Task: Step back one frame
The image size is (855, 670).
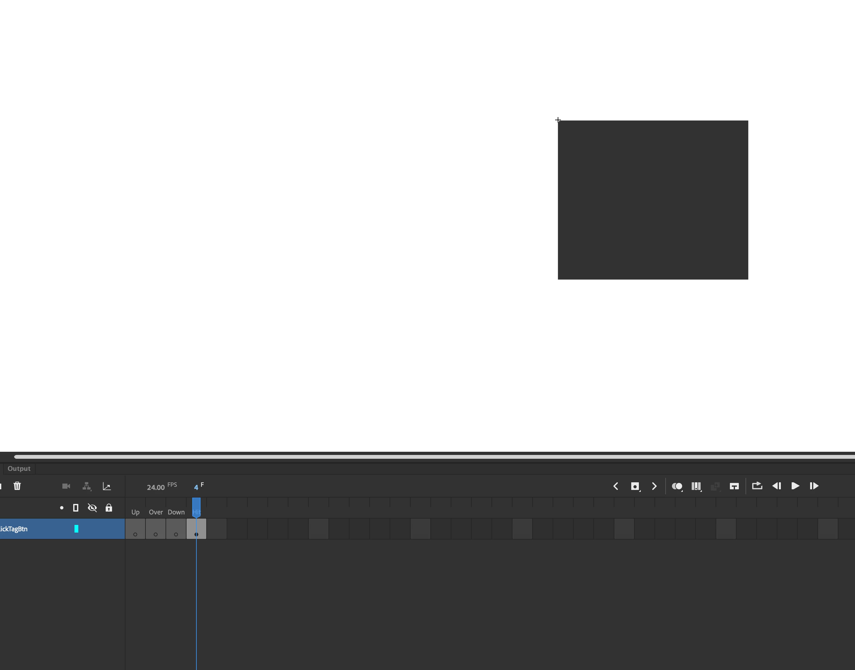Action: tap(776, 486)
